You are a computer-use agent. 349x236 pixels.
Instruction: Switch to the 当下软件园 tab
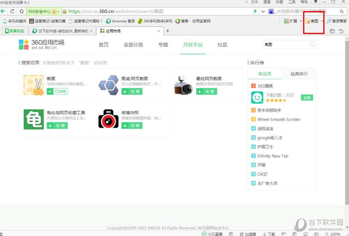click(62, 31)
